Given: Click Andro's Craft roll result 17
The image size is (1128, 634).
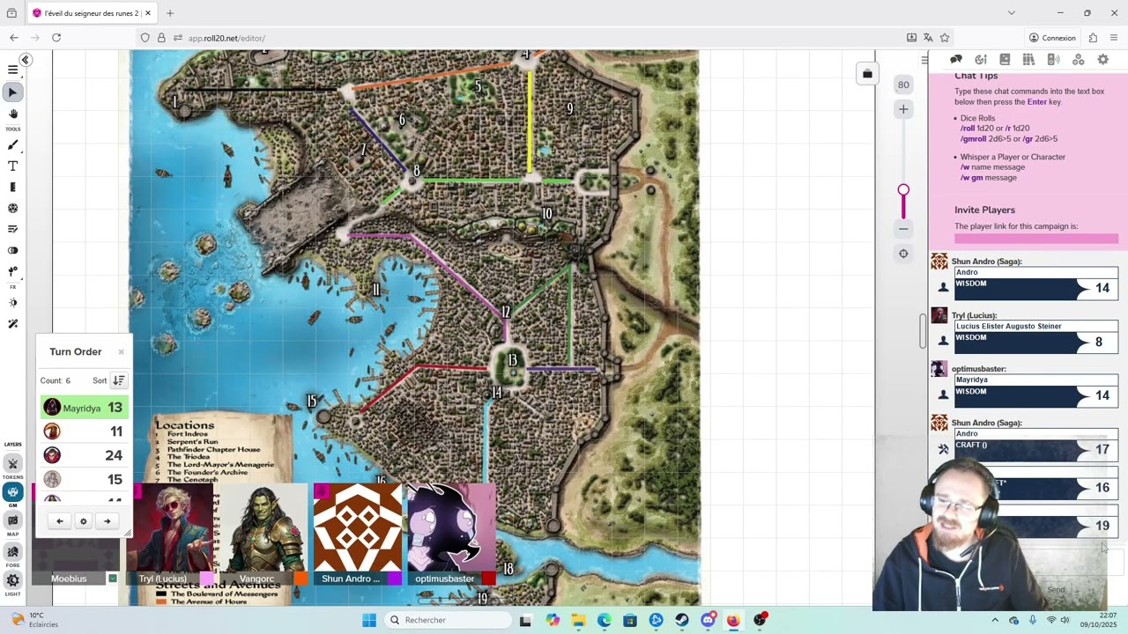Looking at the screenshot, I should click(1102, 449).
